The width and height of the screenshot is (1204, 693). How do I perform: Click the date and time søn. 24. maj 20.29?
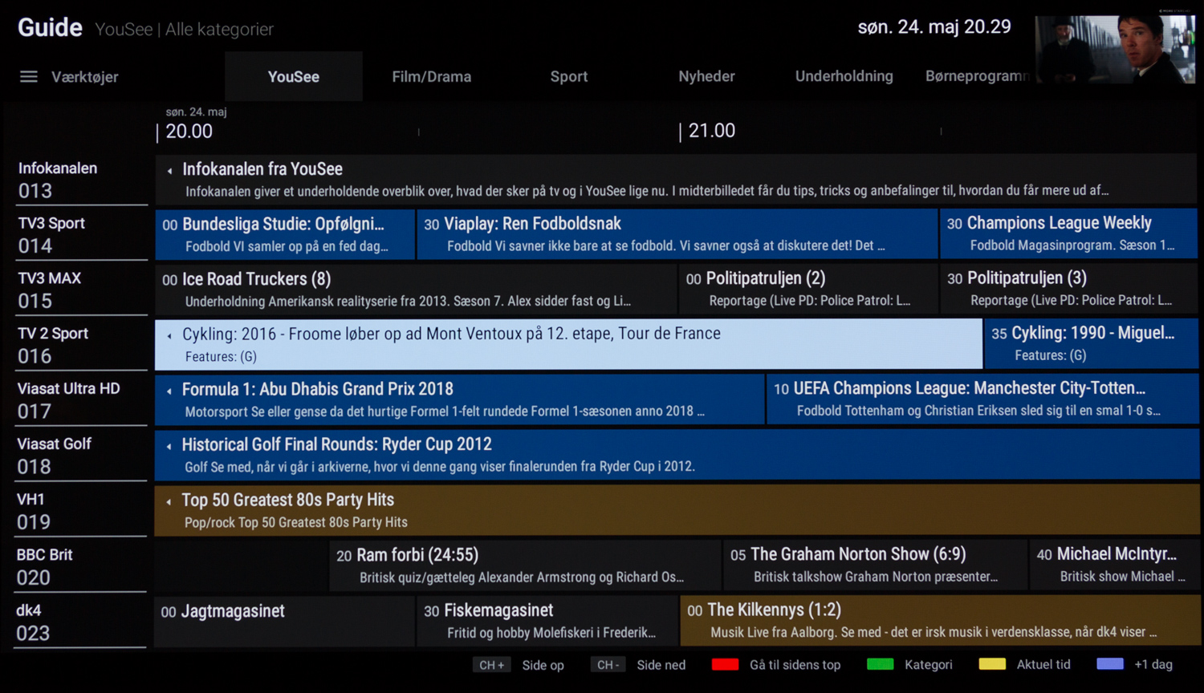934,27
